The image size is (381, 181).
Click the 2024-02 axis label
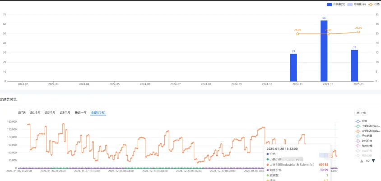(x=23, y=84)
